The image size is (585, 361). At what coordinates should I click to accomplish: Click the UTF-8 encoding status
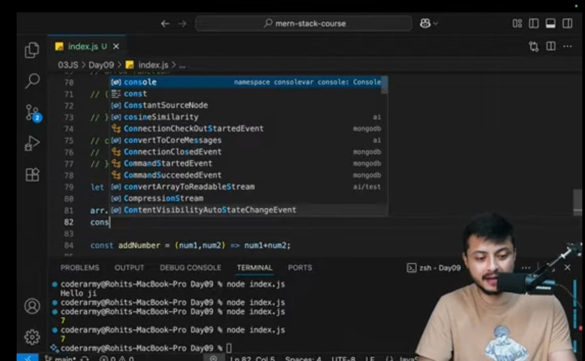pyautogui.click(x=343, y=359)
